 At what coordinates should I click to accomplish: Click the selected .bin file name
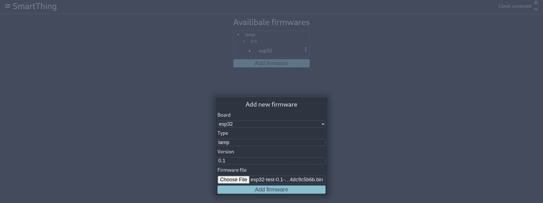click(x=287, y=179)
